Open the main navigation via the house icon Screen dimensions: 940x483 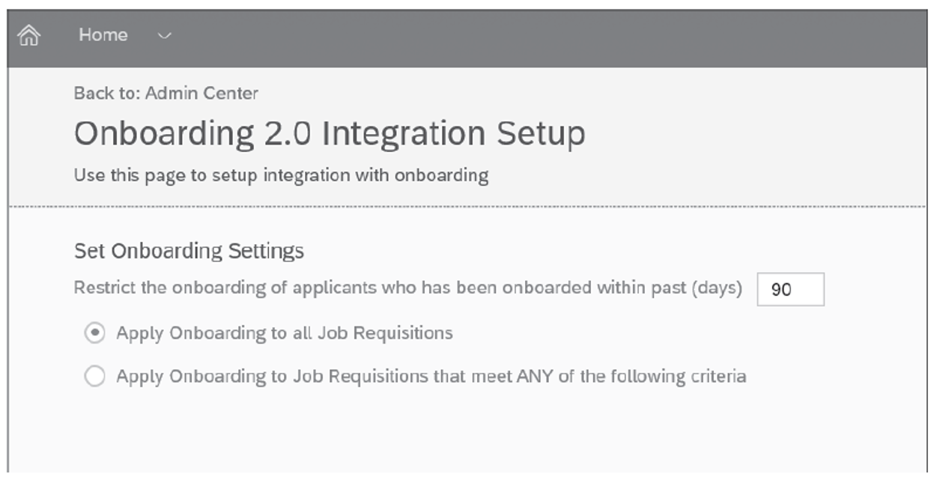click(x=29, y=34)
